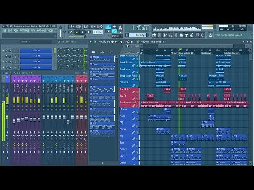
Task: Click the link icon on Break Piano track
Action: (134, 65)
